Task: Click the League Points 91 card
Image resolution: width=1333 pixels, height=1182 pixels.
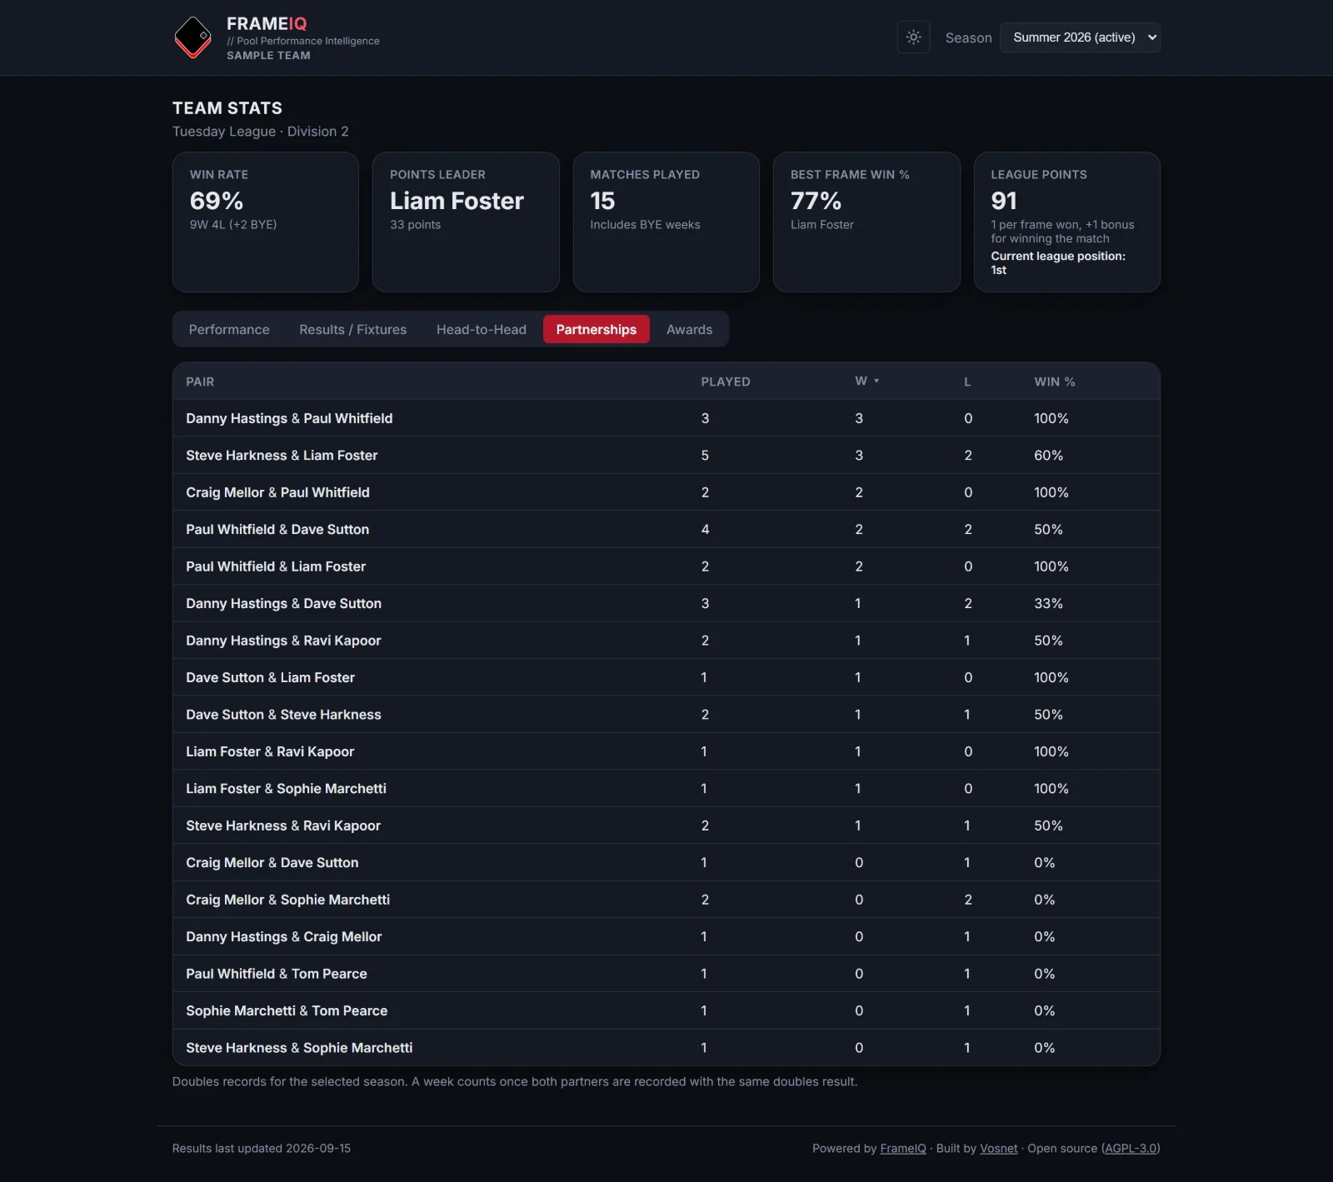Action: tap(1066, 222)
